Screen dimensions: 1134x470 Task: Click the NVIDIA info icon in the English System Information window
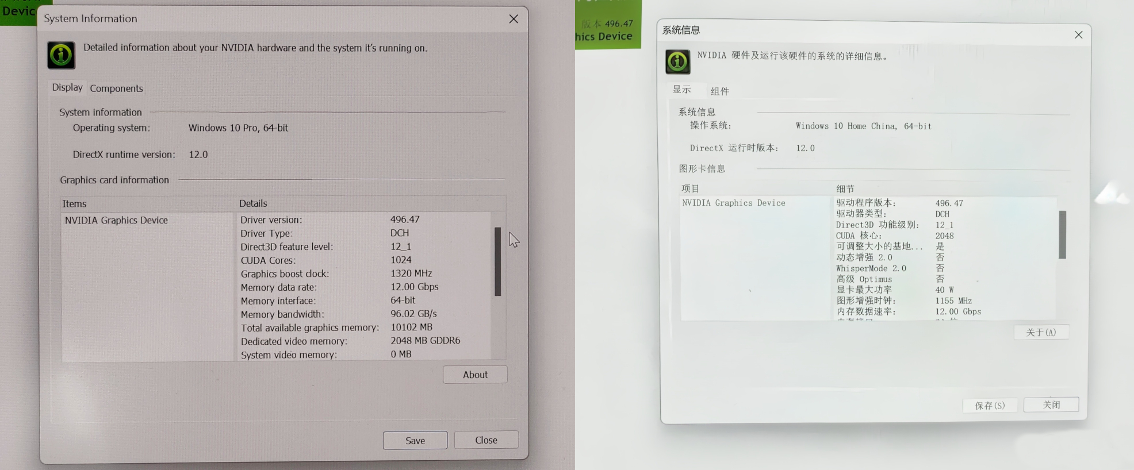tap(61, 55)
